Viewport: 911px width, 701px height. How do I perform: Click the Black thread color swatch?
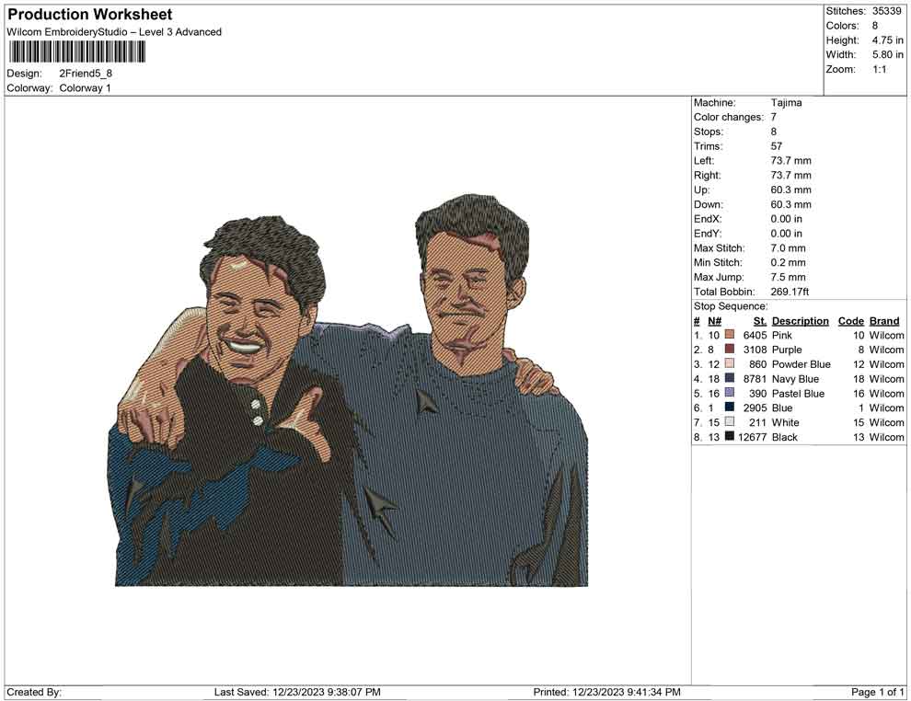pyautogui.click(x=730, y=436)
